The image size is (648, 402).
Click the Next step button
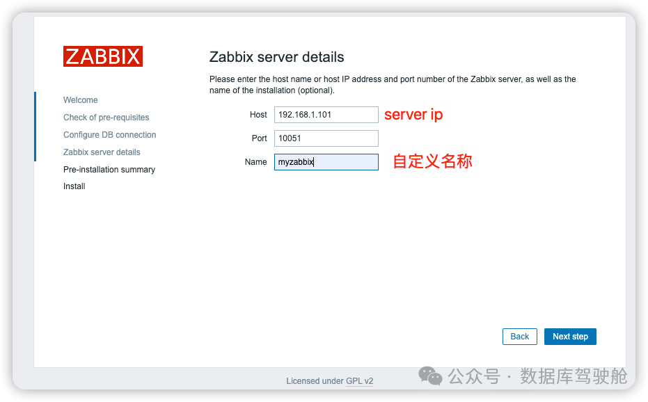click(570, 337)
